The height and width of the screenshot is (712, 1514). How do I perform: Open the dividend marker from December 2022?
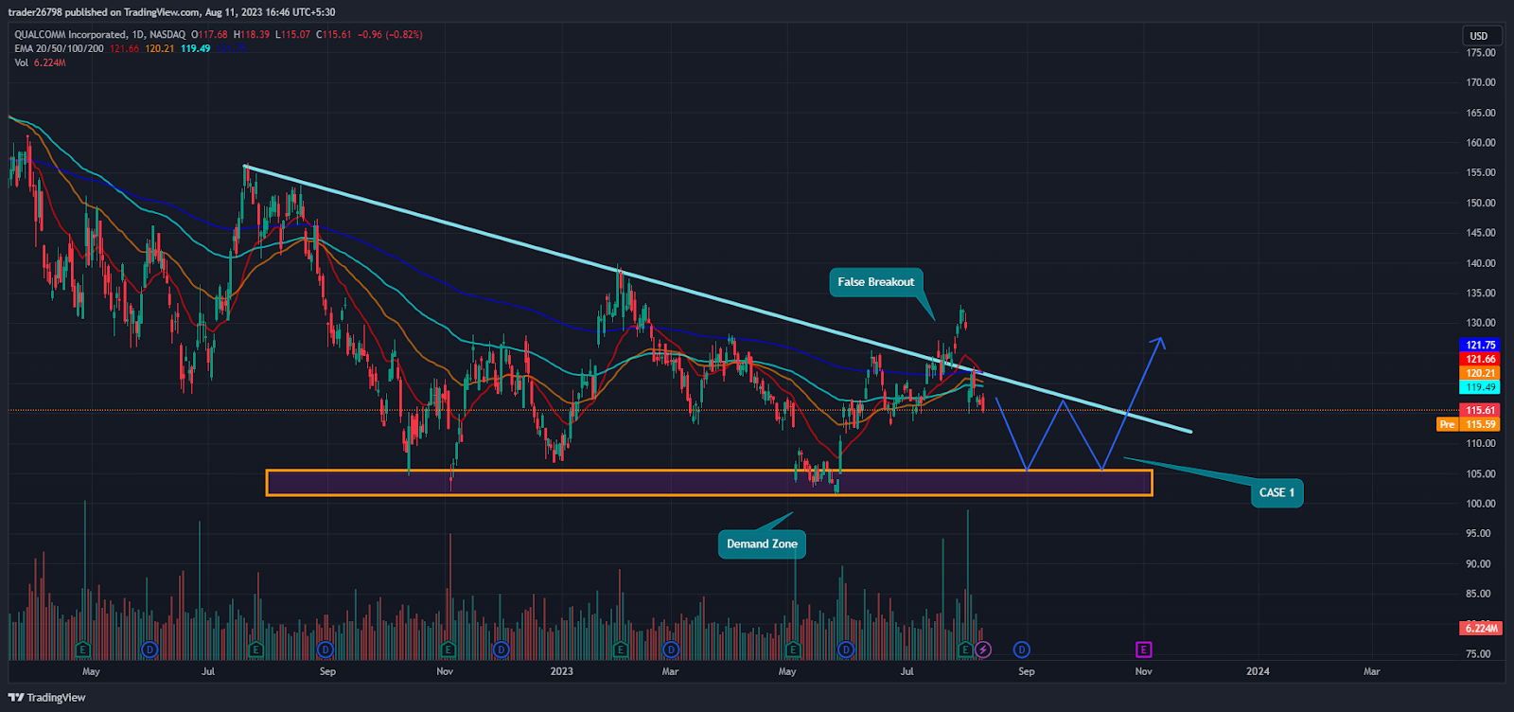coord(502,650)
